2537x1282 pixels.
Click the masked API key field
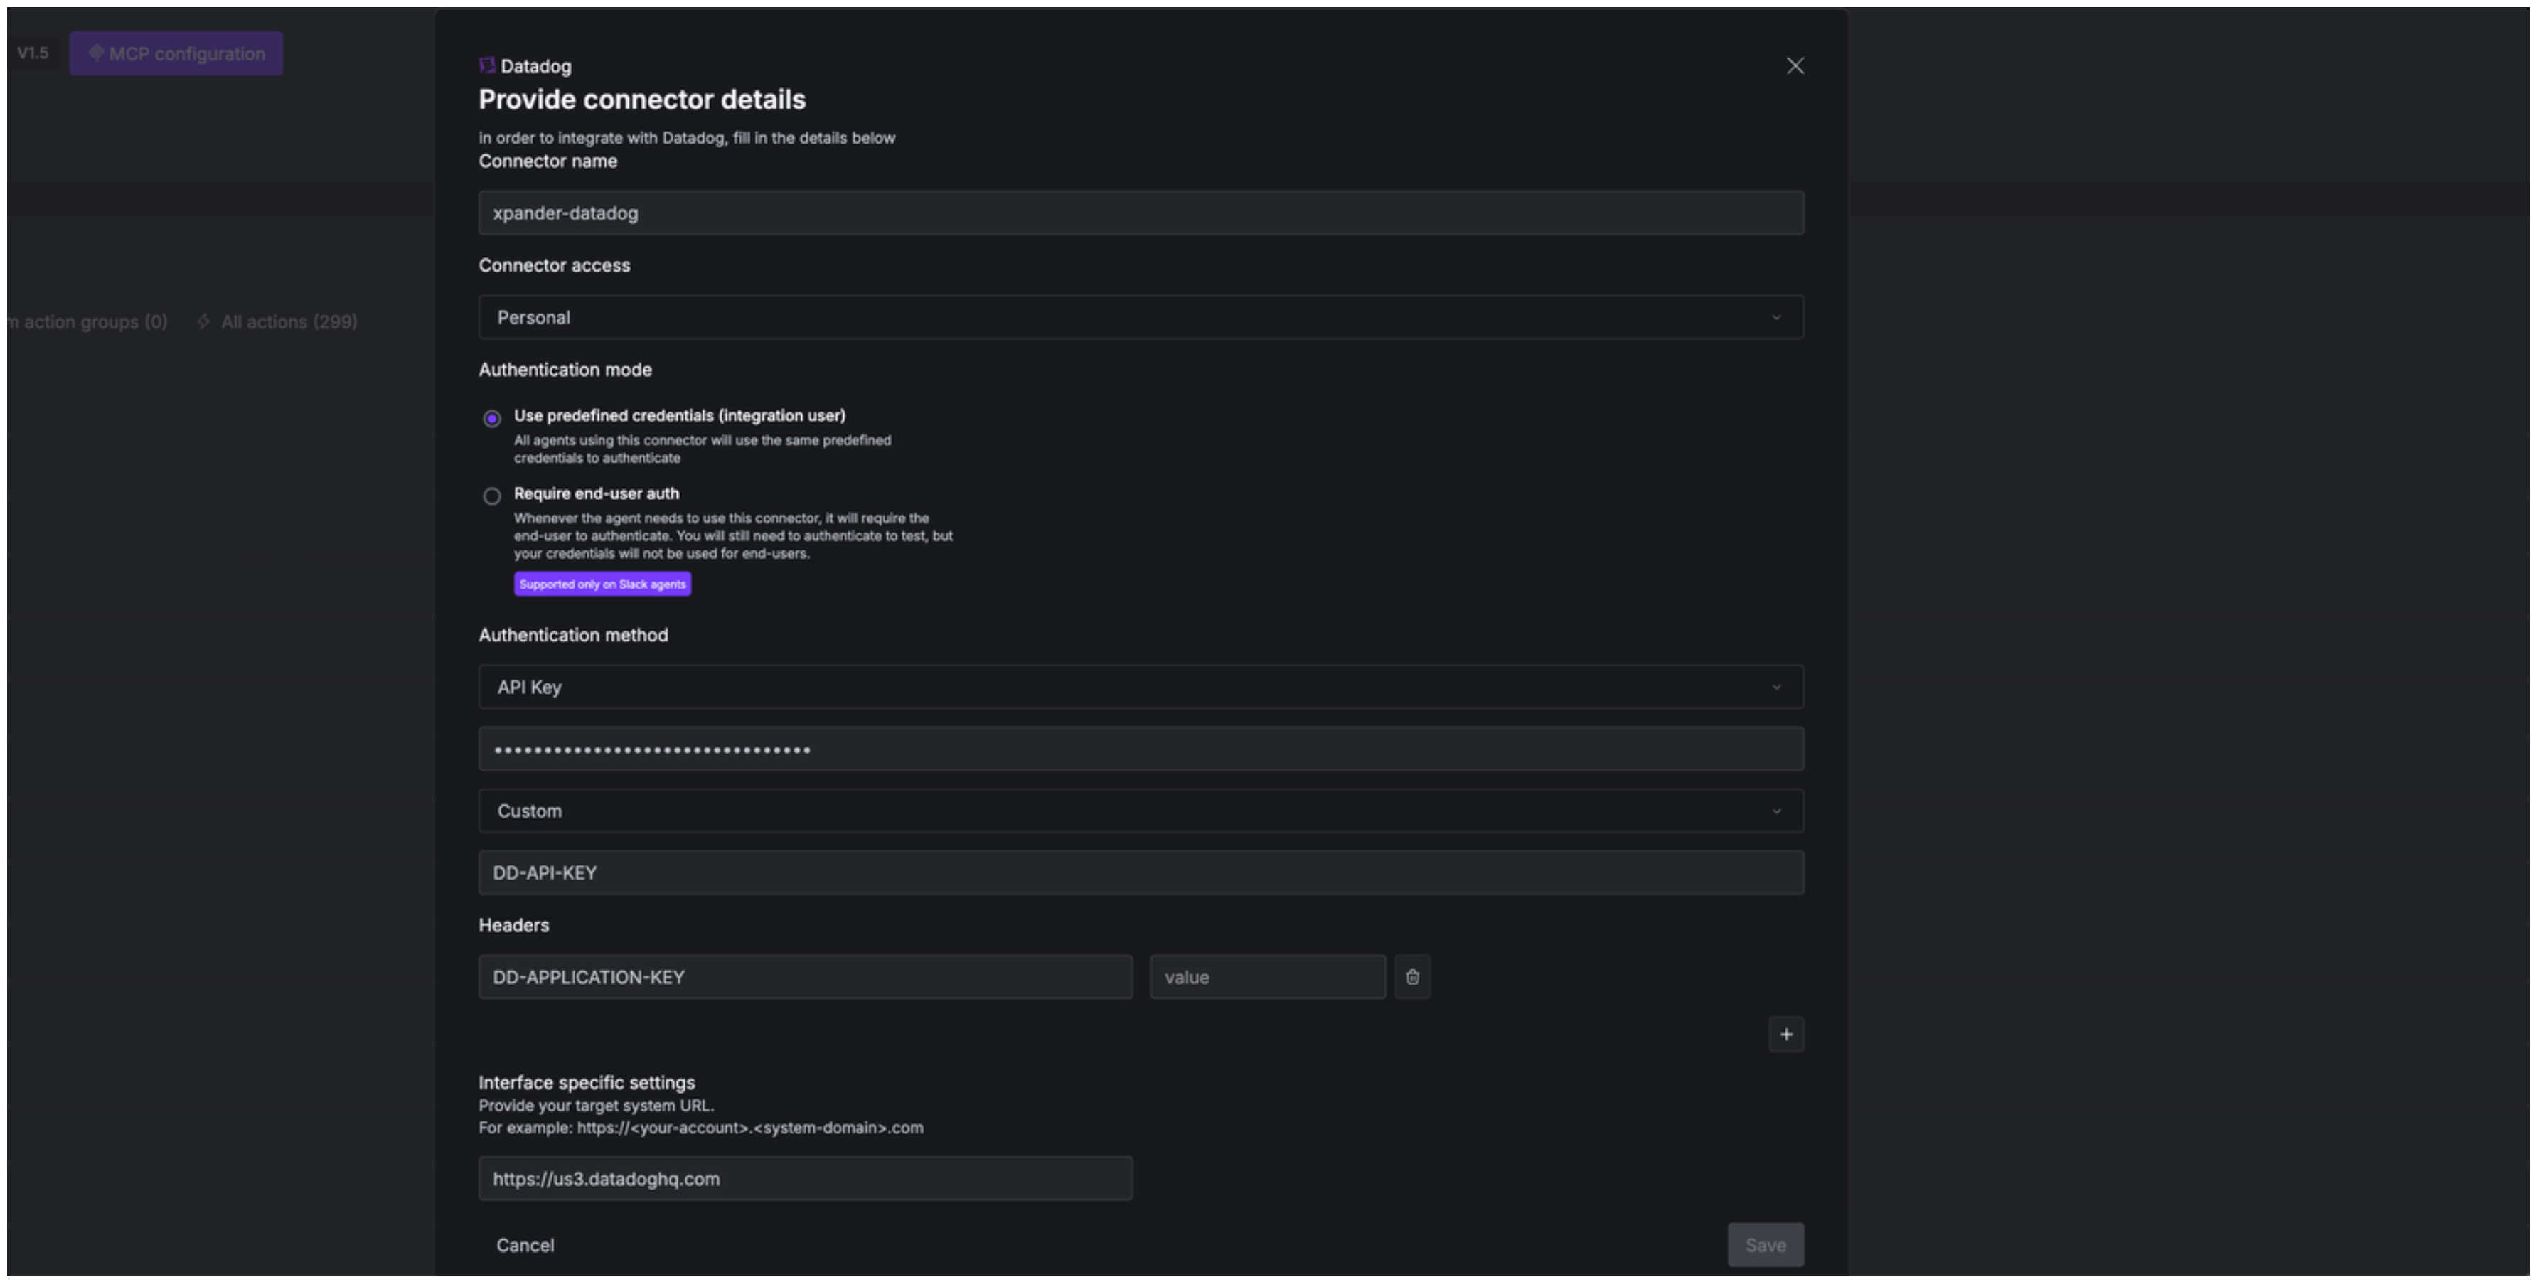coord(1140,749)
